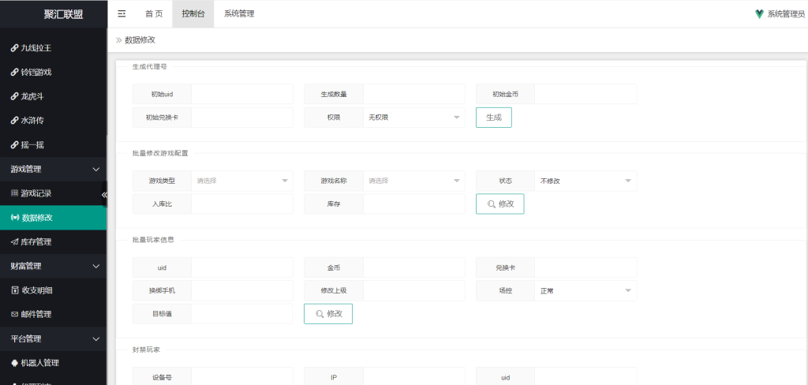
Task: Focus uid field in 封禁玩家
Action: click(585, 376)
